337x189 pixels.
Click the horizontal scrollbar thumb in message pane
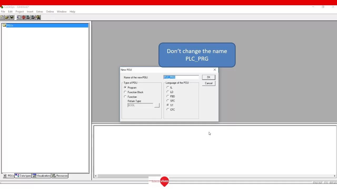[129, 176]
